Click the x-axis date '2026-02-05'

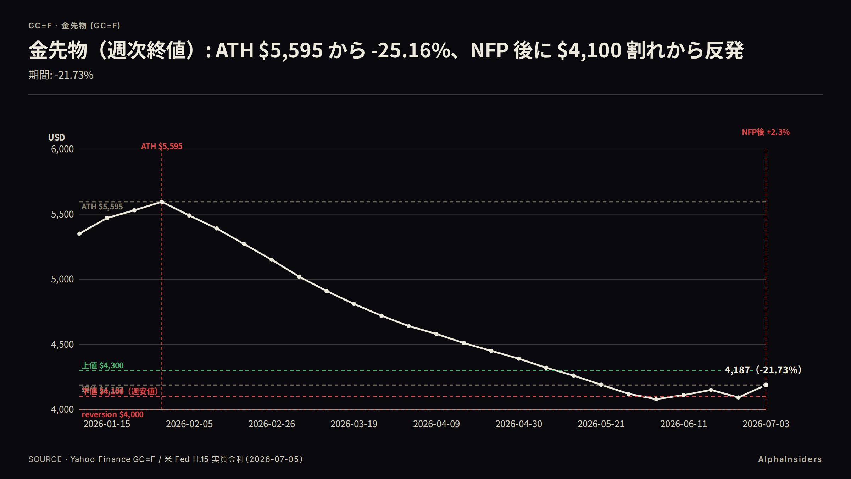tap(189, 424)
